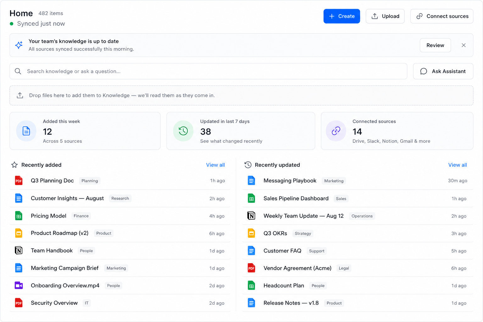Click the sheet icon for Headcount Plan
Image resolution: width=483 pixels, height=322 pixels.
(x=251, y=286)
